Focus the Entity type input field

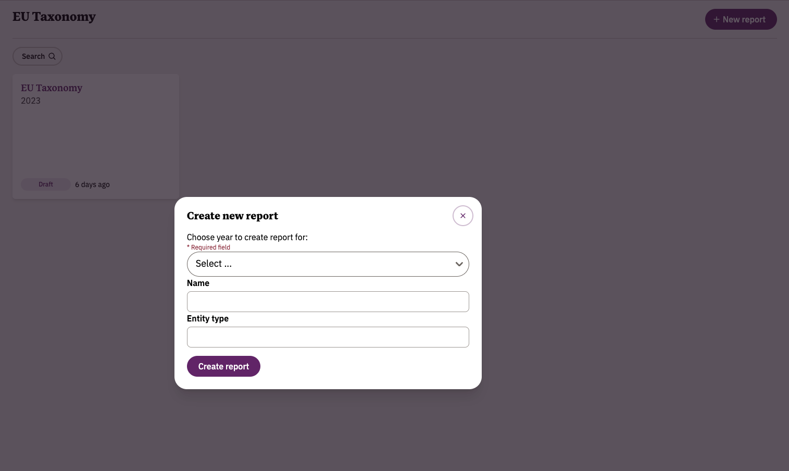[x=328, y=337]
